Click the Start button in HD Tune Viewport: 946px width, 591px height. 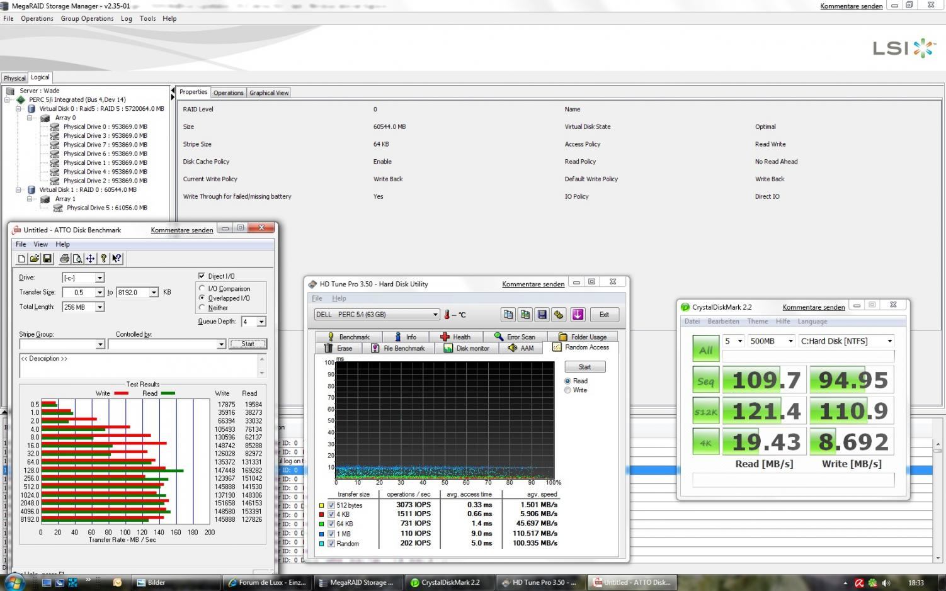tap(584, 366)
